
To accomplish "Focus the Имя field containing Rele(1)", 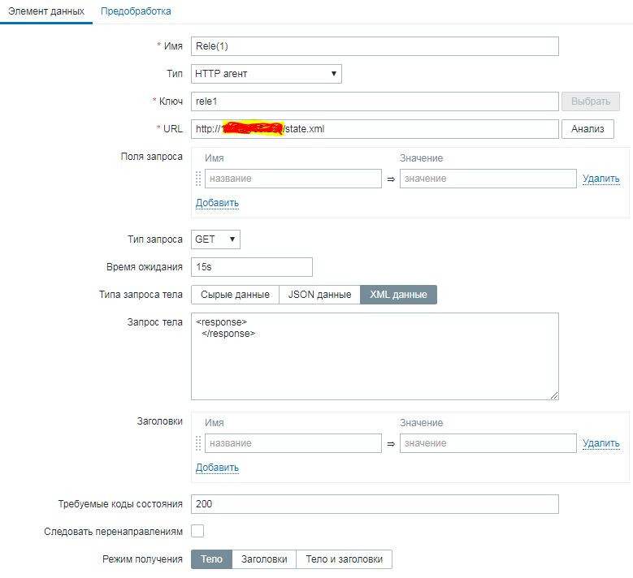I will pos(375,46).
